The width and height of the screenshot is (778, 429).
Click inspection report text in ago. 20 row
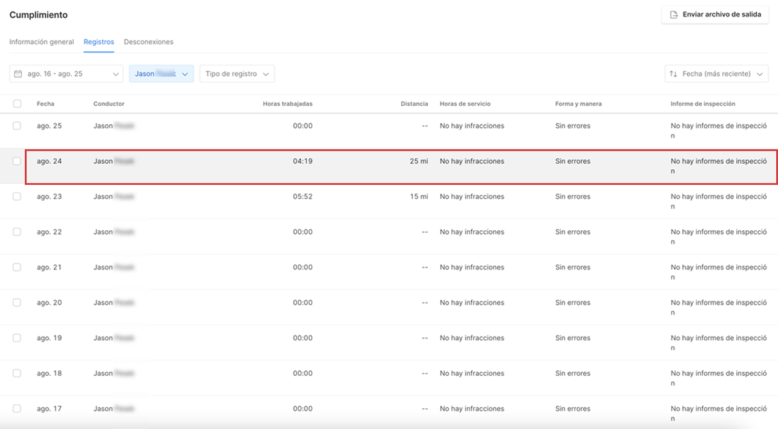[719, 308]
